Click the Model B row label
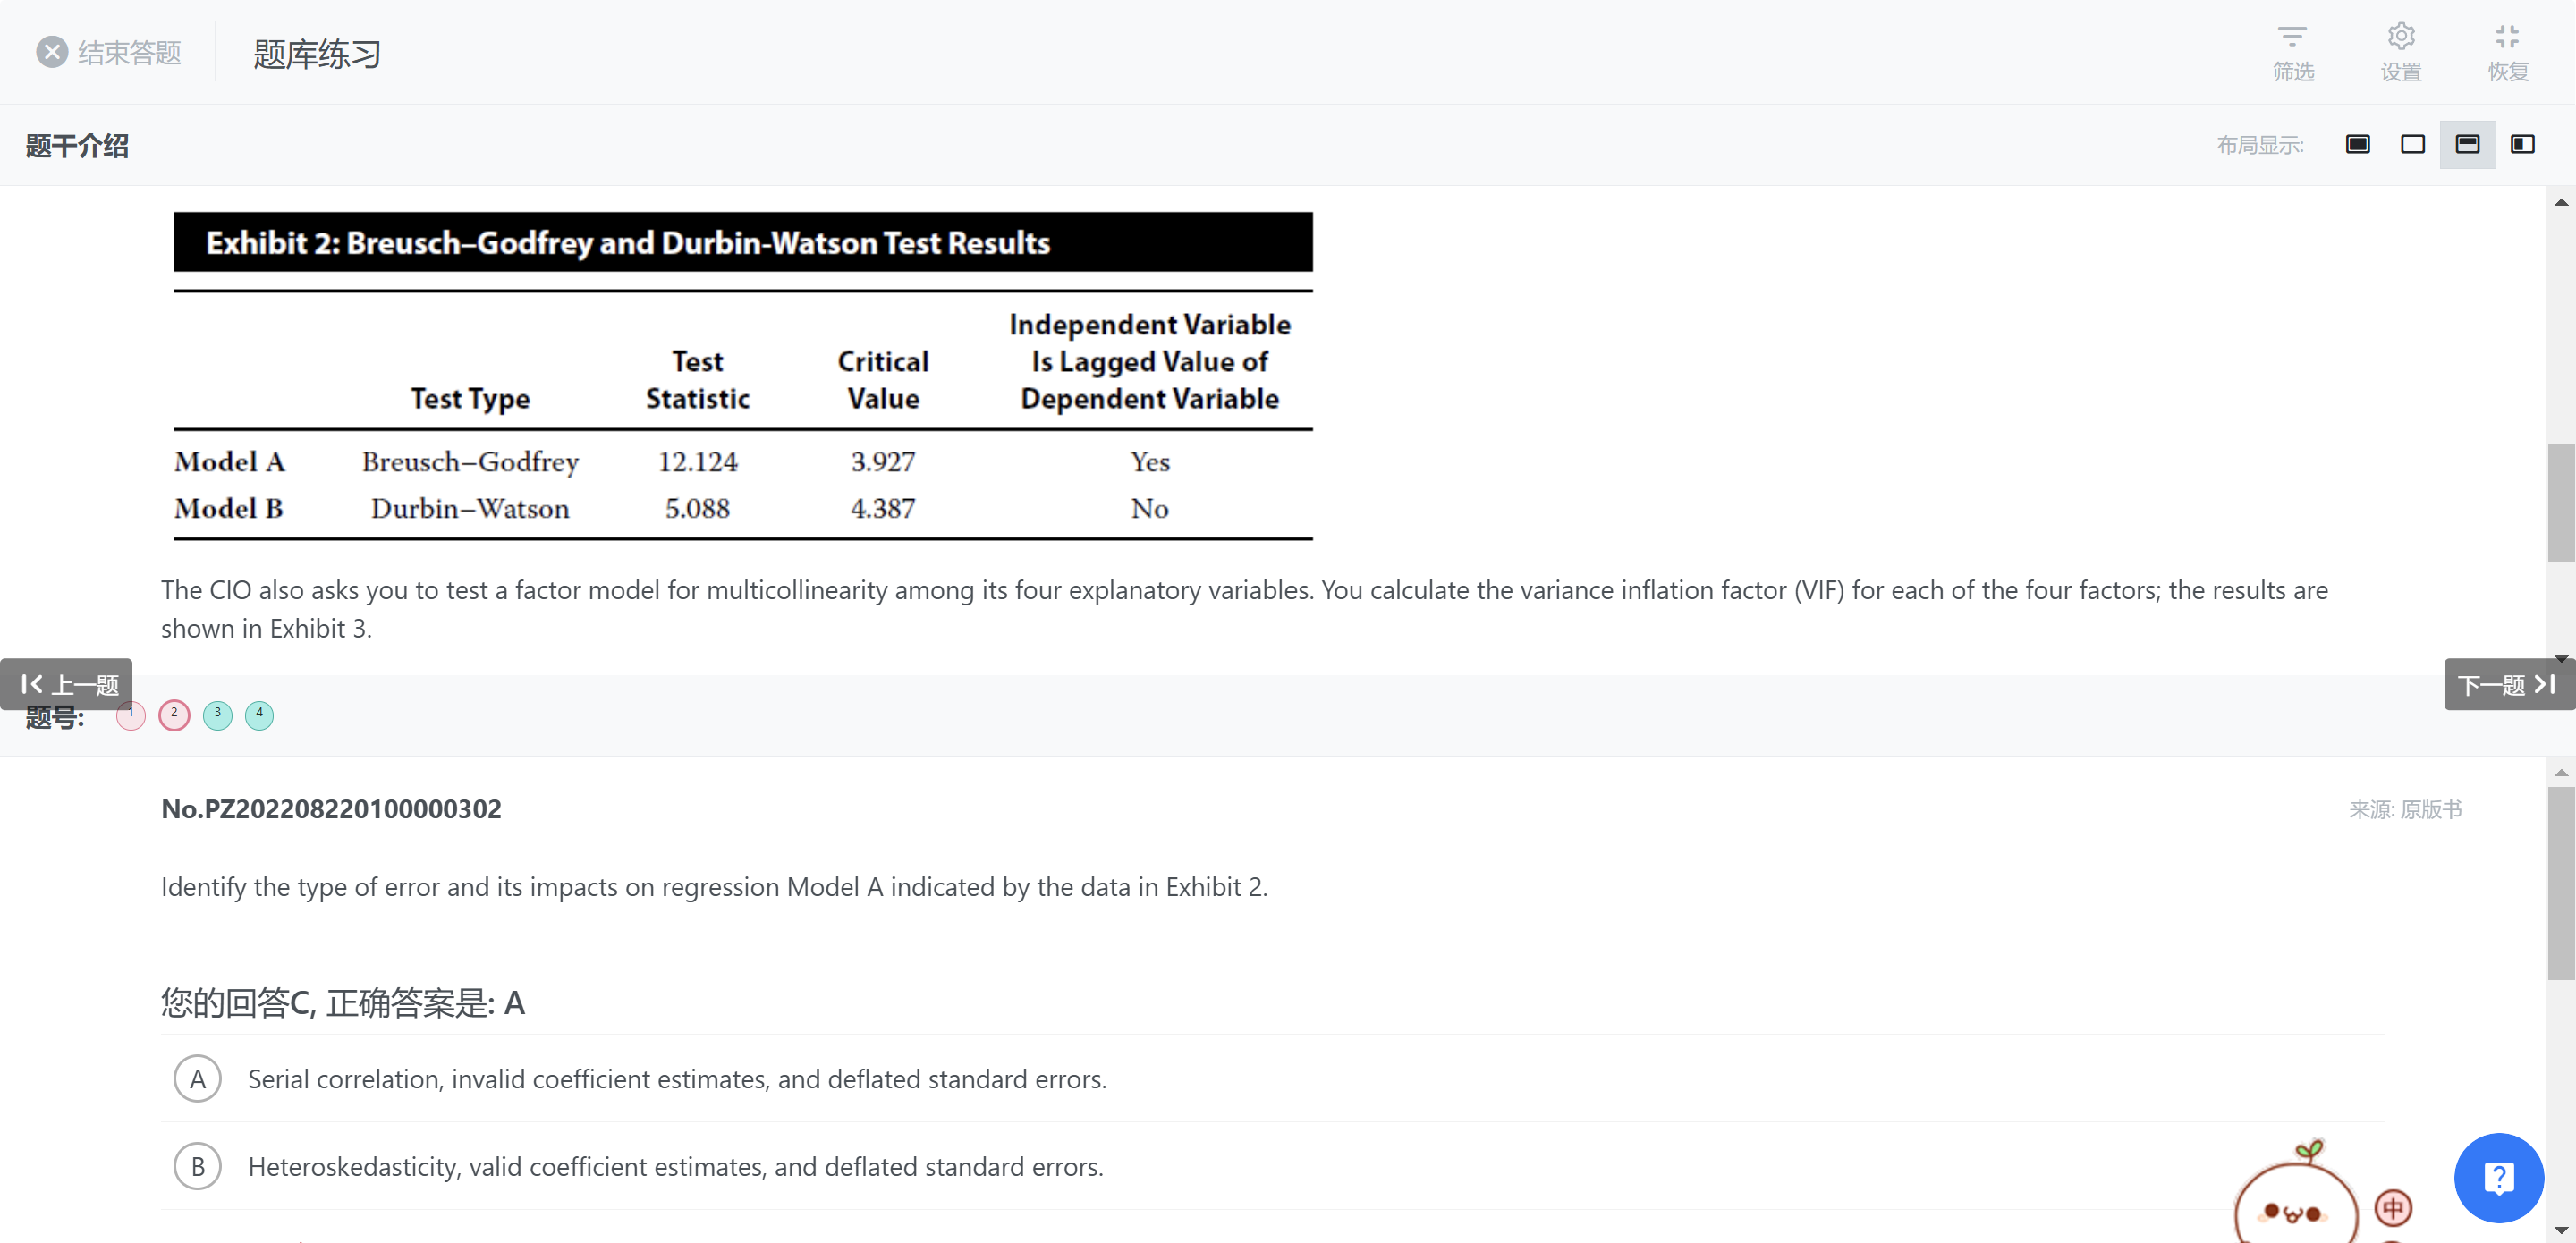The width and height of the screenshot is (2576, 1243). pyautogui.click(x=228, y=508)
